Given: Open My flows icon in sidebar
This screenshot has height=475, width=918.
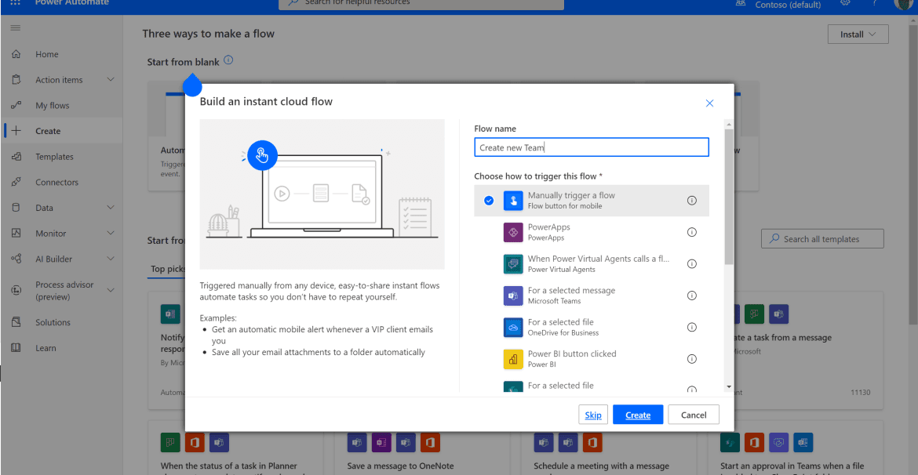Looking at the screenshot, I should (x=16, y=105).
